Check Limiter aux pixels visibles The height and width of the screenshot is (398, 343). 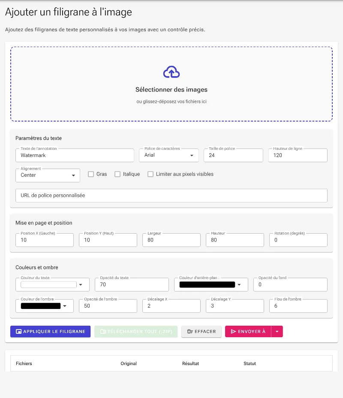(150, 174)
